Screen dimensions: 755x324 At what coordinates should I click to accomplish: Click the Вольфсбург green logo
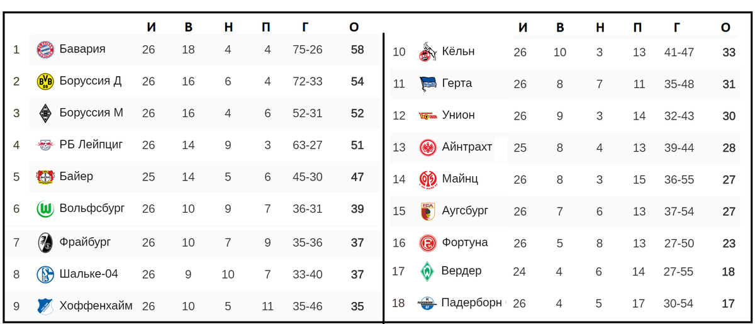45,209
